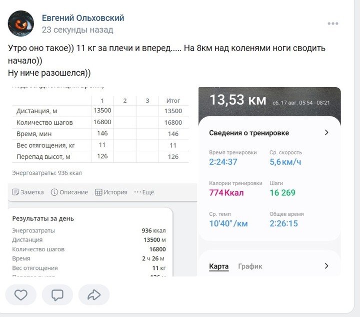Share the post with arrow icon

pyautogui.click(x=94, y=294)
